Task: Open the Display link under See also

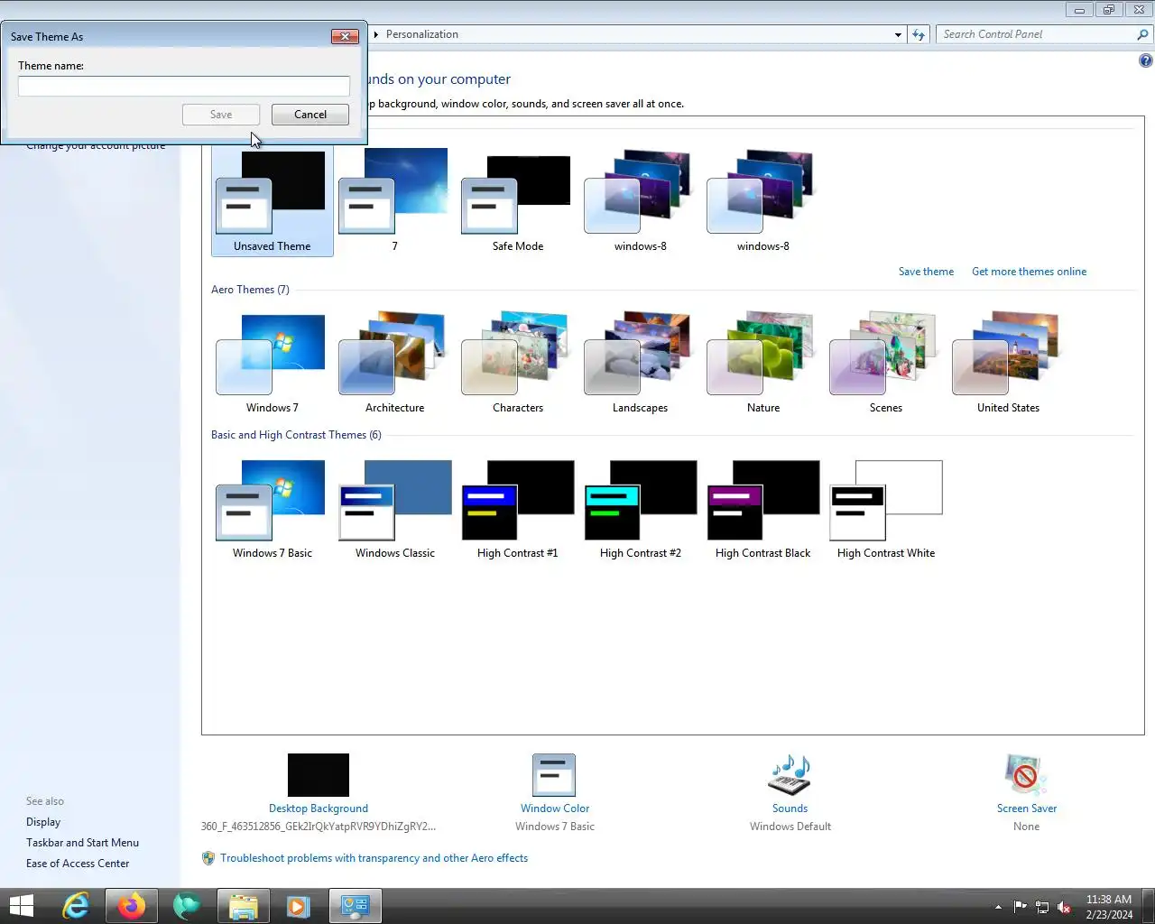Action: click(x=43, y=822)
